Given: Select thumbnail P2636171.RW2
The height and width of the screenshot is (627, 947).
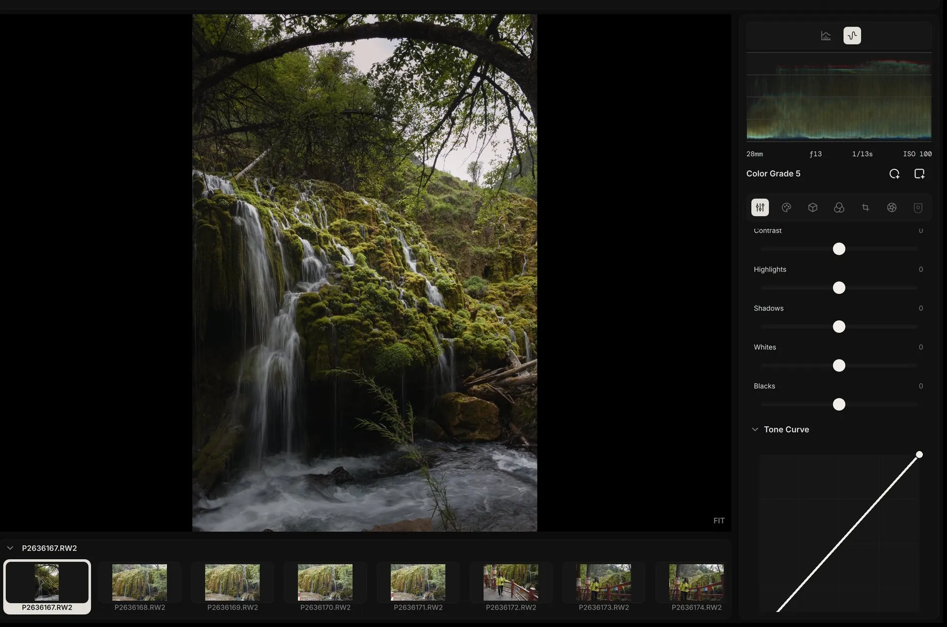Looking at the screenshot, I should point(418,587).
